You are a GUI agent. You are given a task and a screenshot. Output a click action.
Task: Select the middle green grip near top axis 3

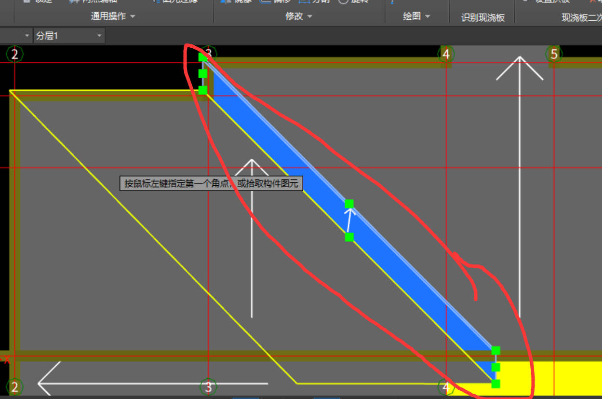[203, 73]
